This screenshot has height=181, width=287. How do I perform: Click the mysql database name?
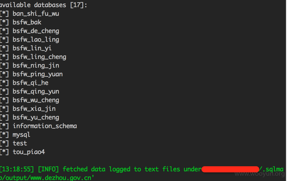tap(21, 135)
